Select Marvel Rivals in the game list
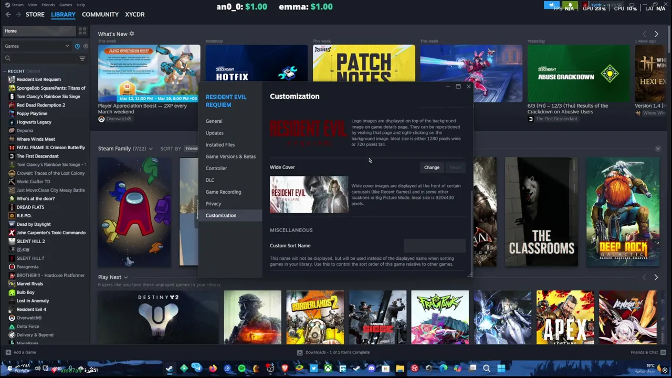 click(x=30, y=284)
